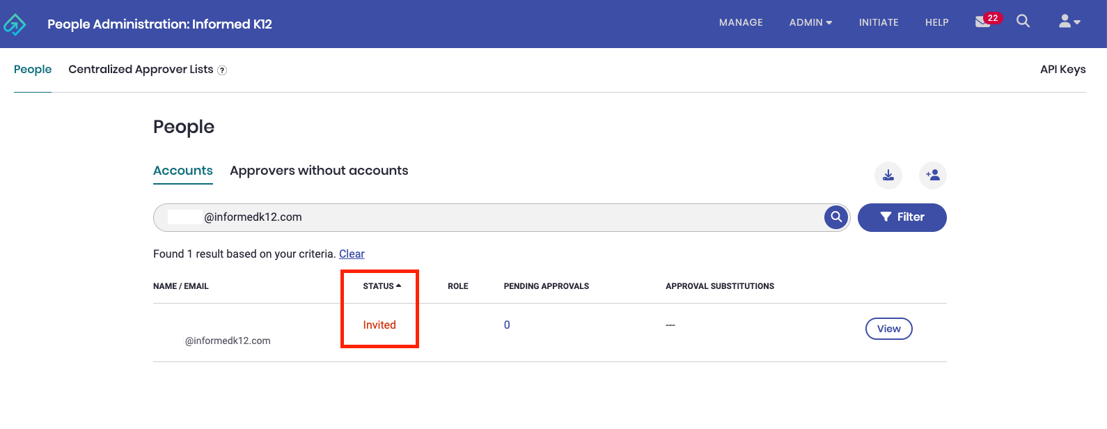
Task: Switch to Approvers without accounts tab
Action: click(x=319, y=171)
